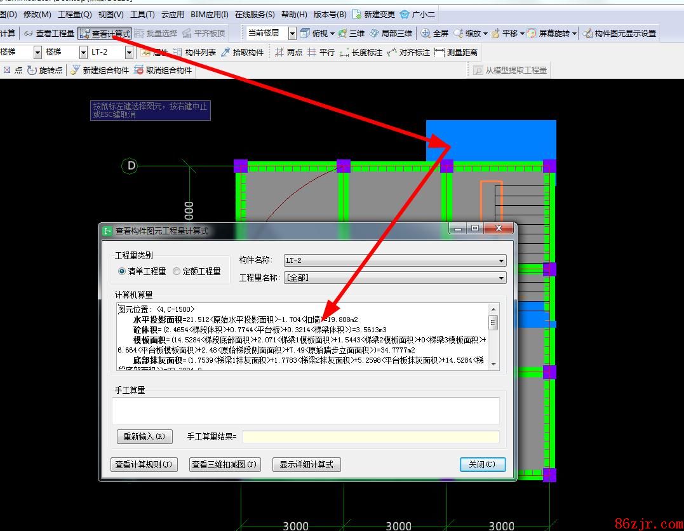Click the 查看计算规则 button

point(144,464)
